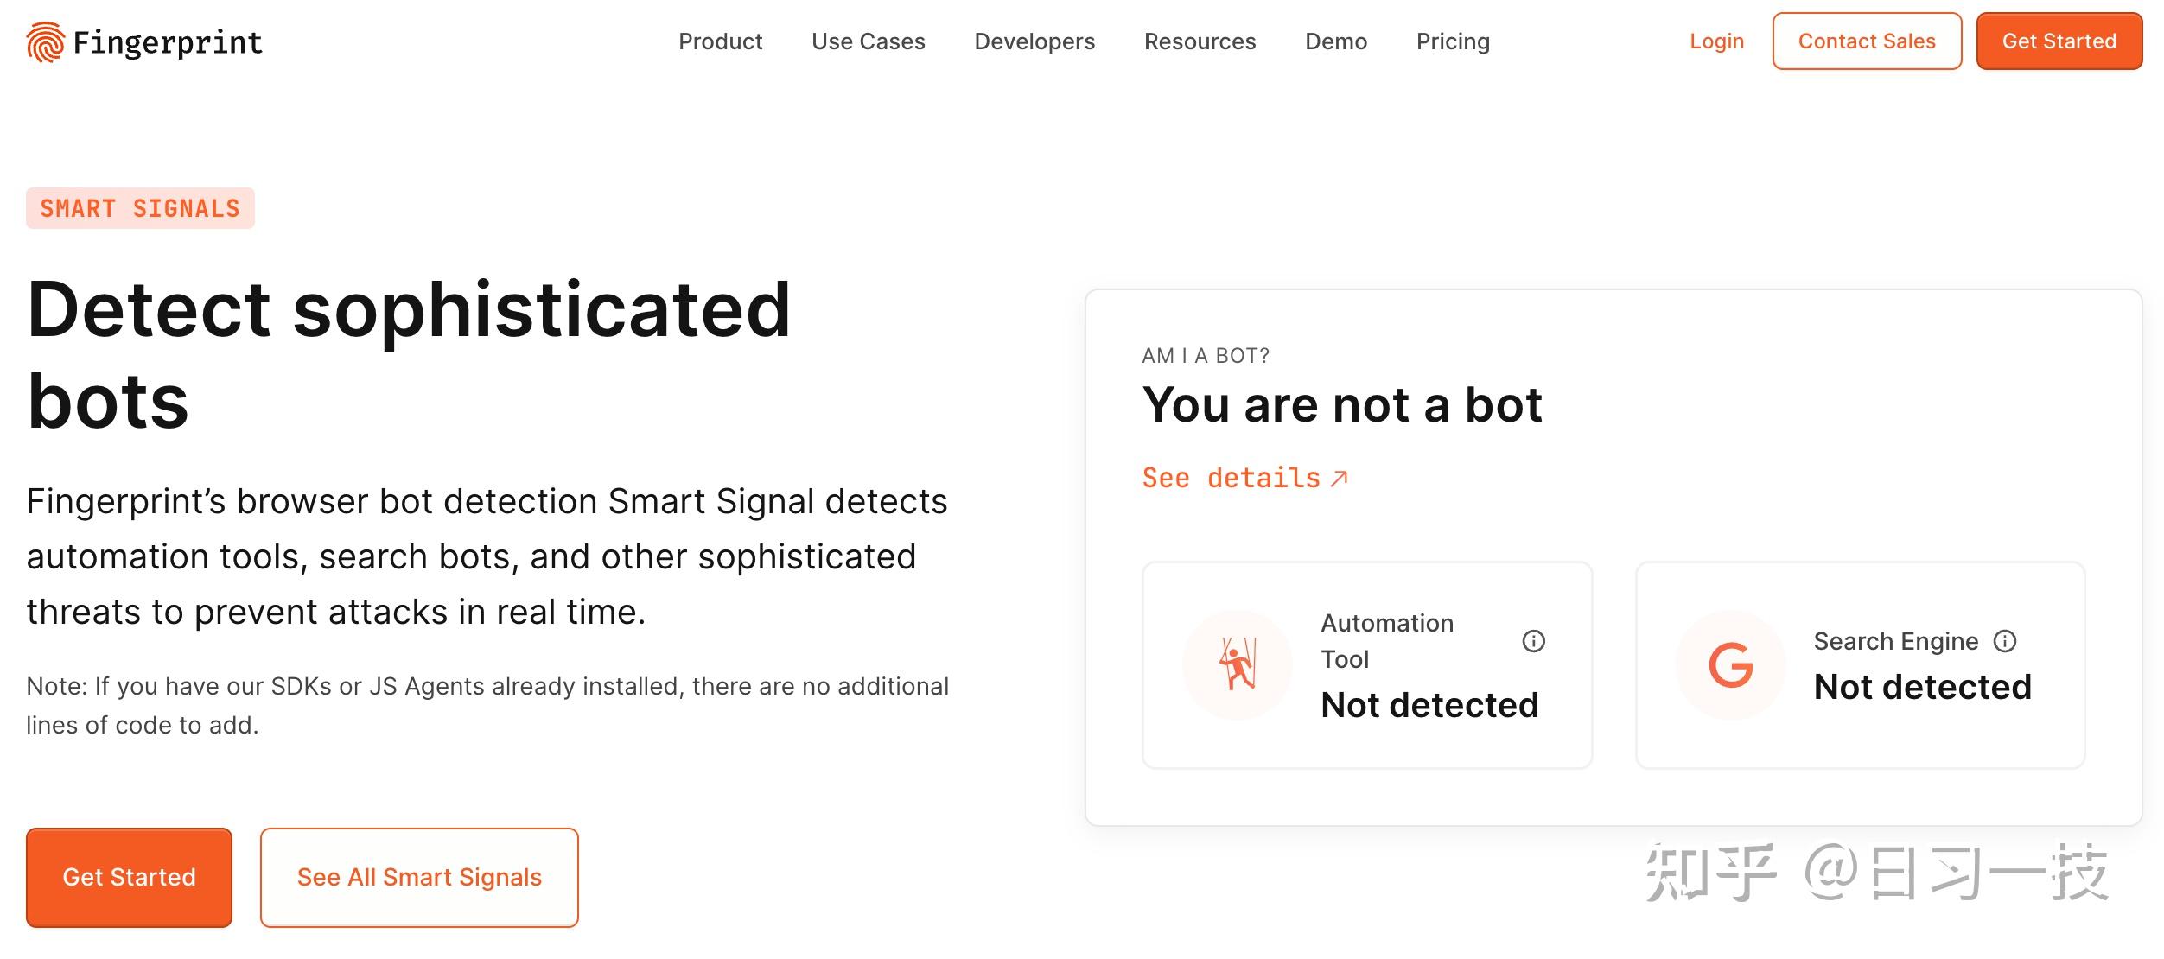Viewport: 2164px width, 959px height.
Task: Open the Product menu
Action: 720,41
